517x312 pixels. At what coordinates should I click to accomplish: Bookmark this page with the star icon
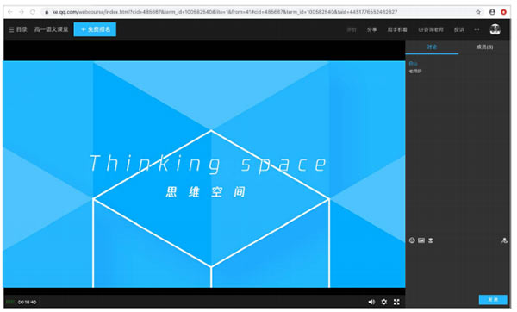478,12
